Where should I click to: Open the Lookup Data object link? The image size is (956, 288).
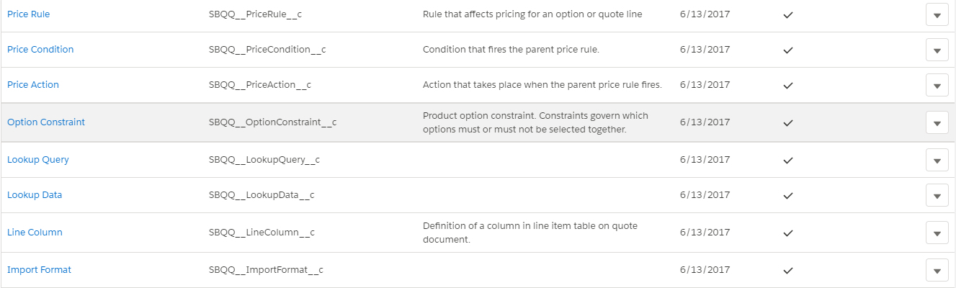click(35, 195)
